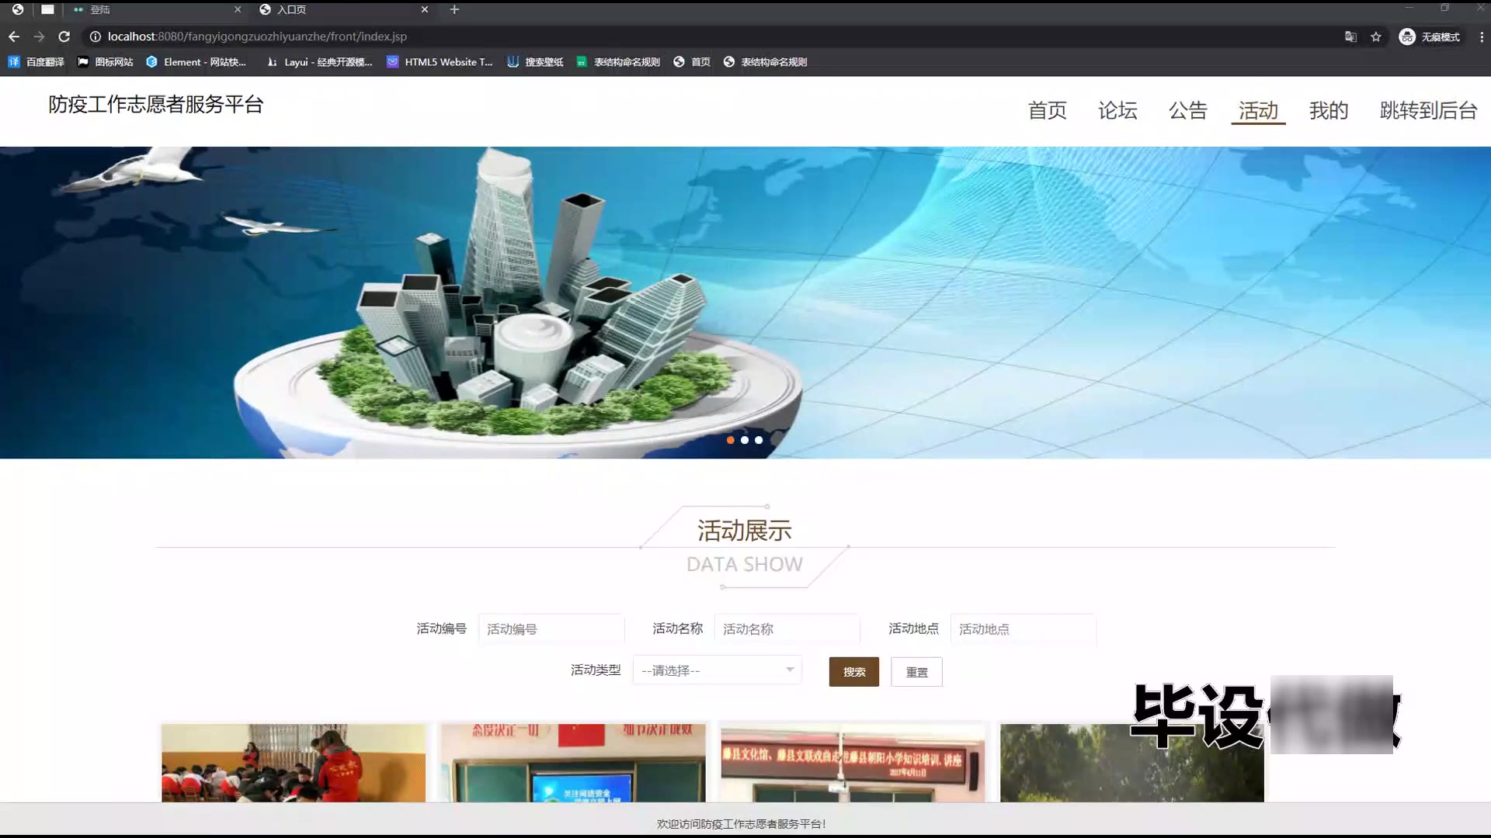Open the 百度翻译 bookmark
This screenshot has width=1491, height=838.
coord(36,62)
